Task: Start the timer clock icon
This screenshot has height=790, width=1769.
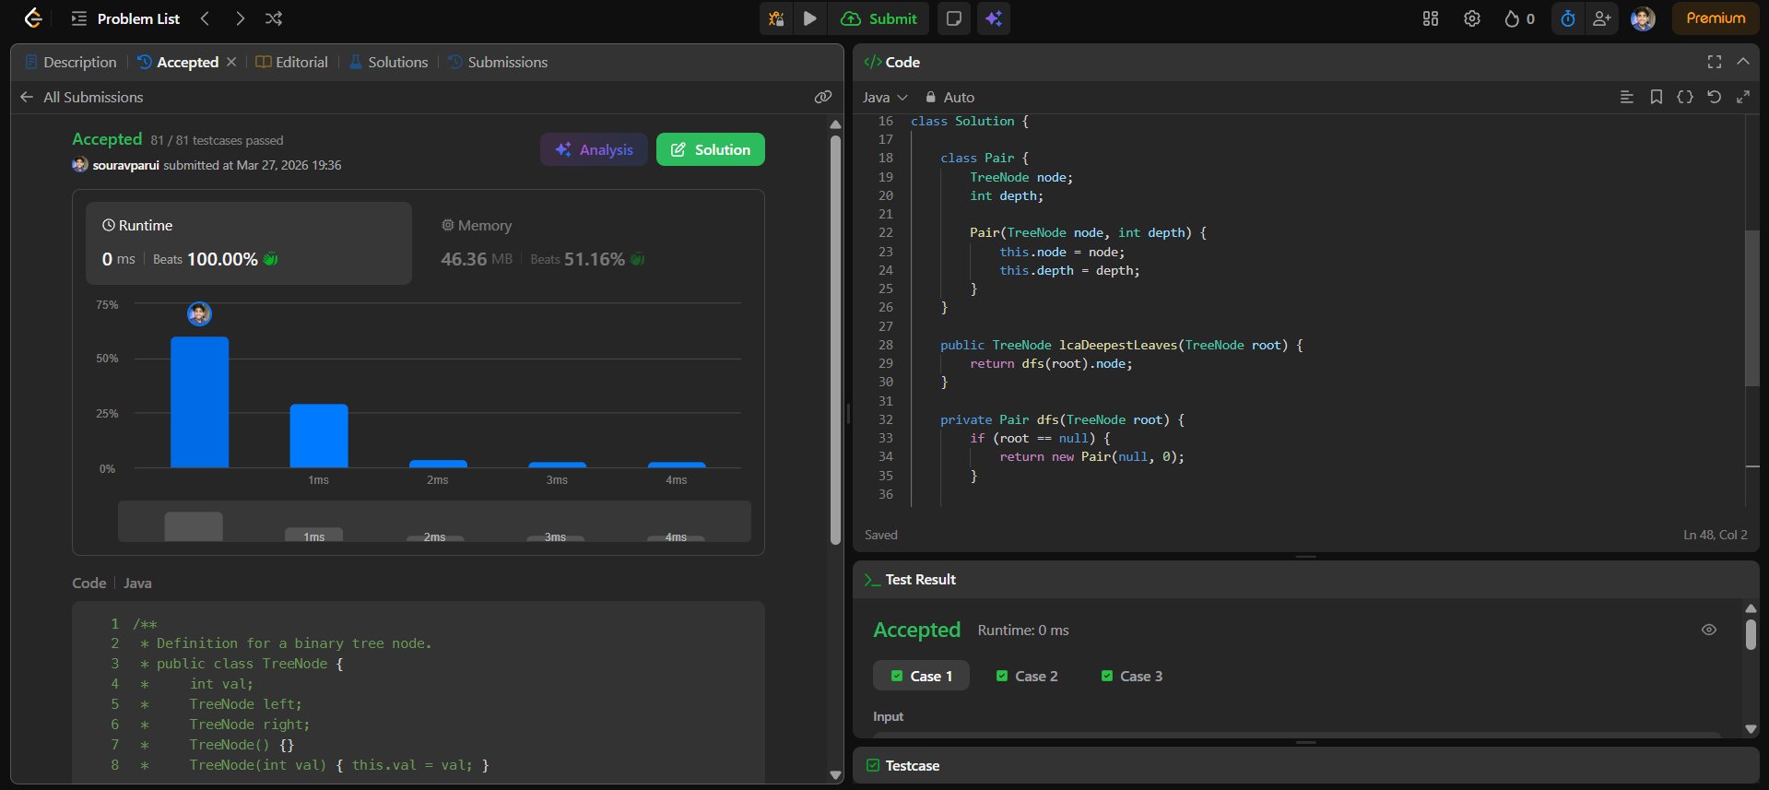Action: (1567, 18)
